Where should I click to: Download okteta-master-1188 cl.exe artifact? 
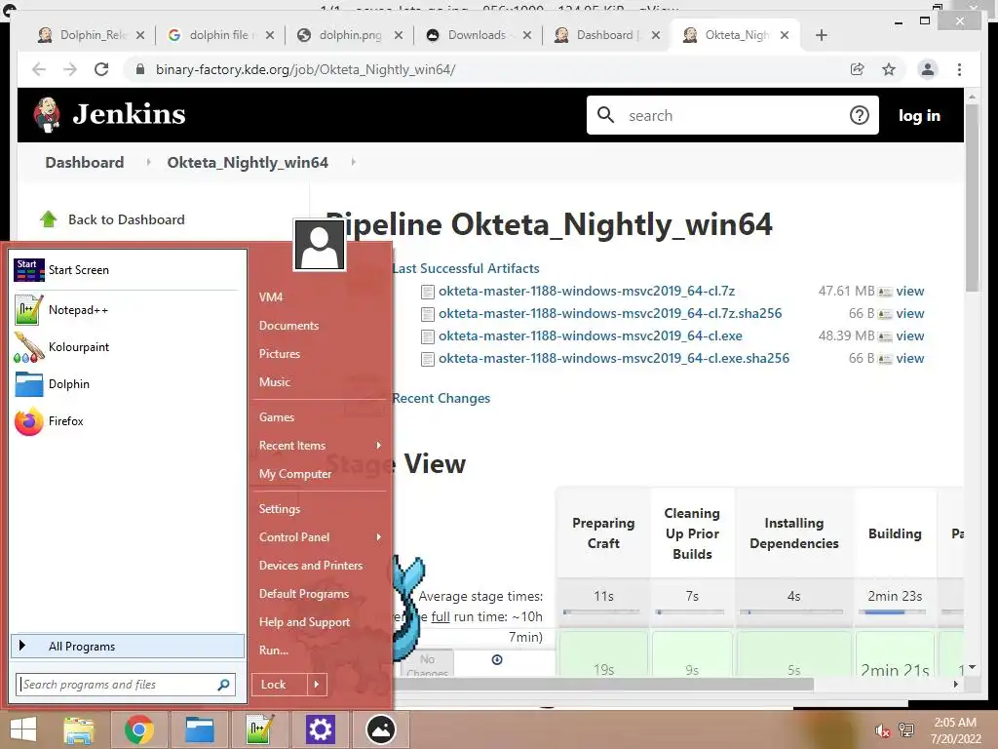tap(590, 335)
